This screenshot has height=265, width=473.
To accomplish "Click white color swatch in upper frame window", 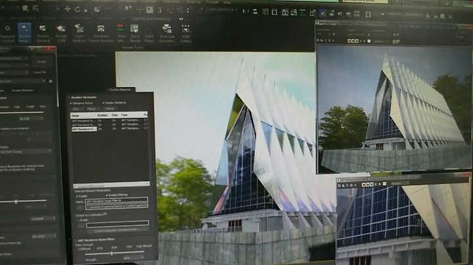I will [x=369, y=41].
